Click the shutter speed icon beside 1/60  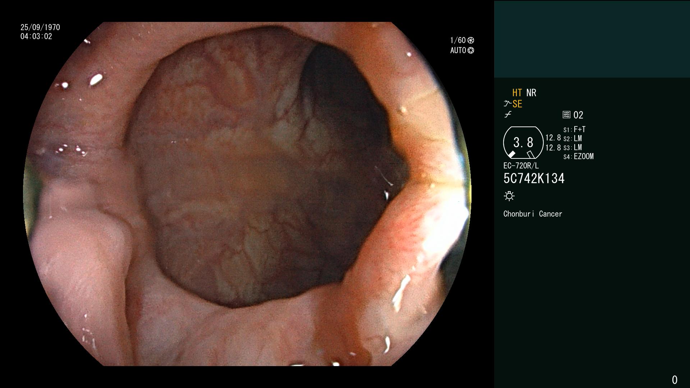(471, 40)
